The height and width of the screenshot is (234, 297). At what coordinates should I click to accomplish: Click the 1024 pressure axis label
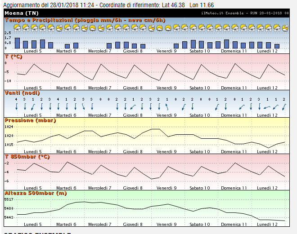(x=9, y=127)
